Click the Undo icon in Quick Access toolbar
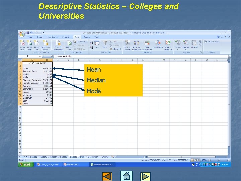The height and width of the screenshot is (181, 241). pyautogui.click(x=31, y=33)
